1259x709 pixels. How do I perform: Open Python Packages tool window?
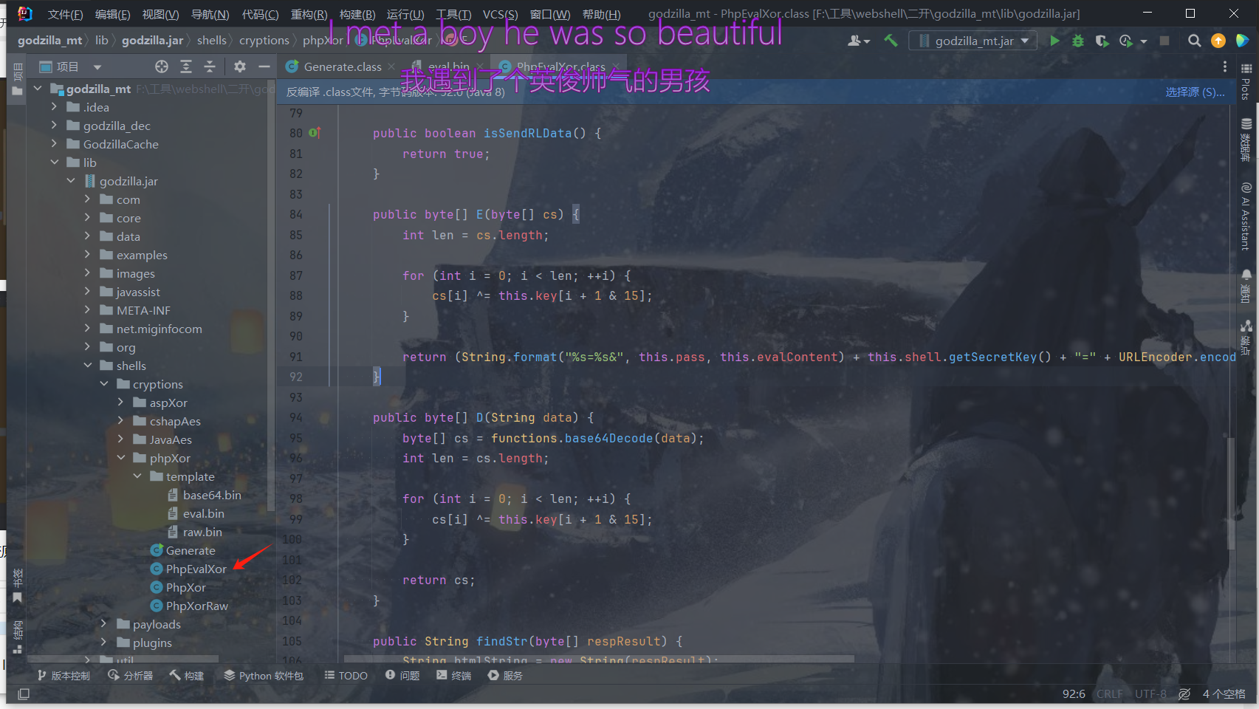[264, 676]
